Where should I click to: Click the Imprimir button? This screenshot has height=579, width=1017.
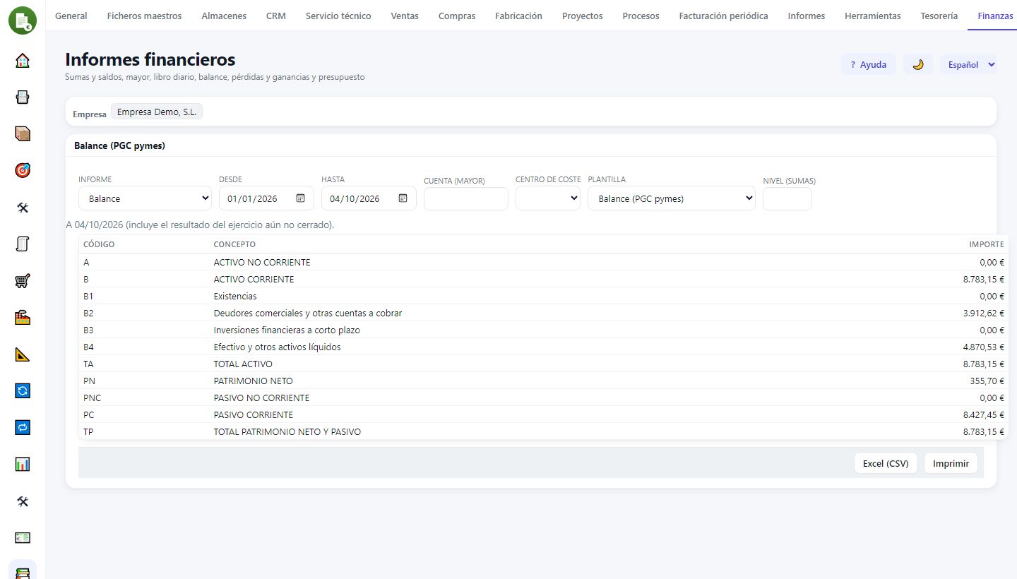951,463
